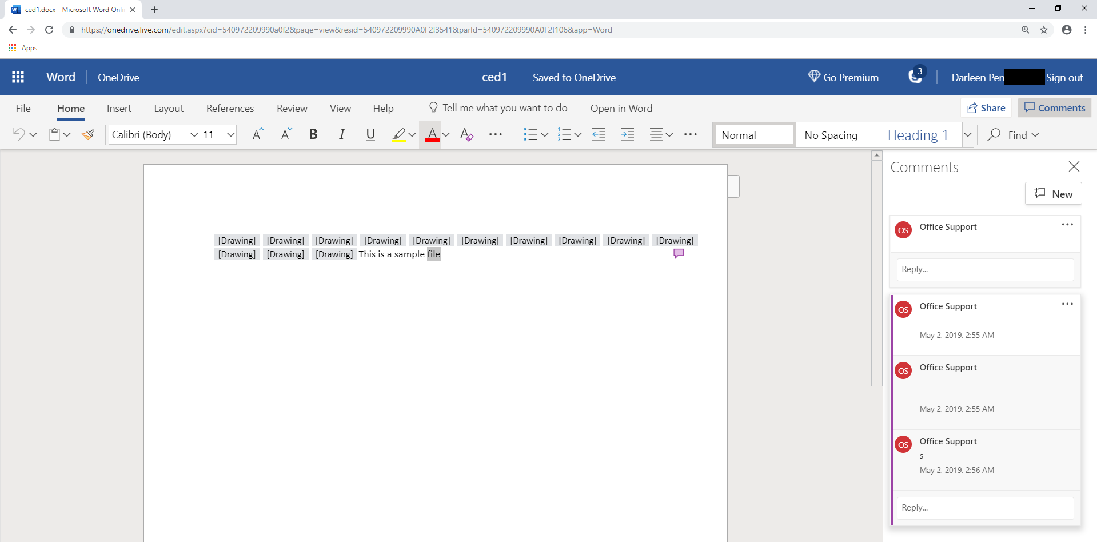Show more paragraph formatting options
Screen dimensions: 1097x542
coord(691,135)
